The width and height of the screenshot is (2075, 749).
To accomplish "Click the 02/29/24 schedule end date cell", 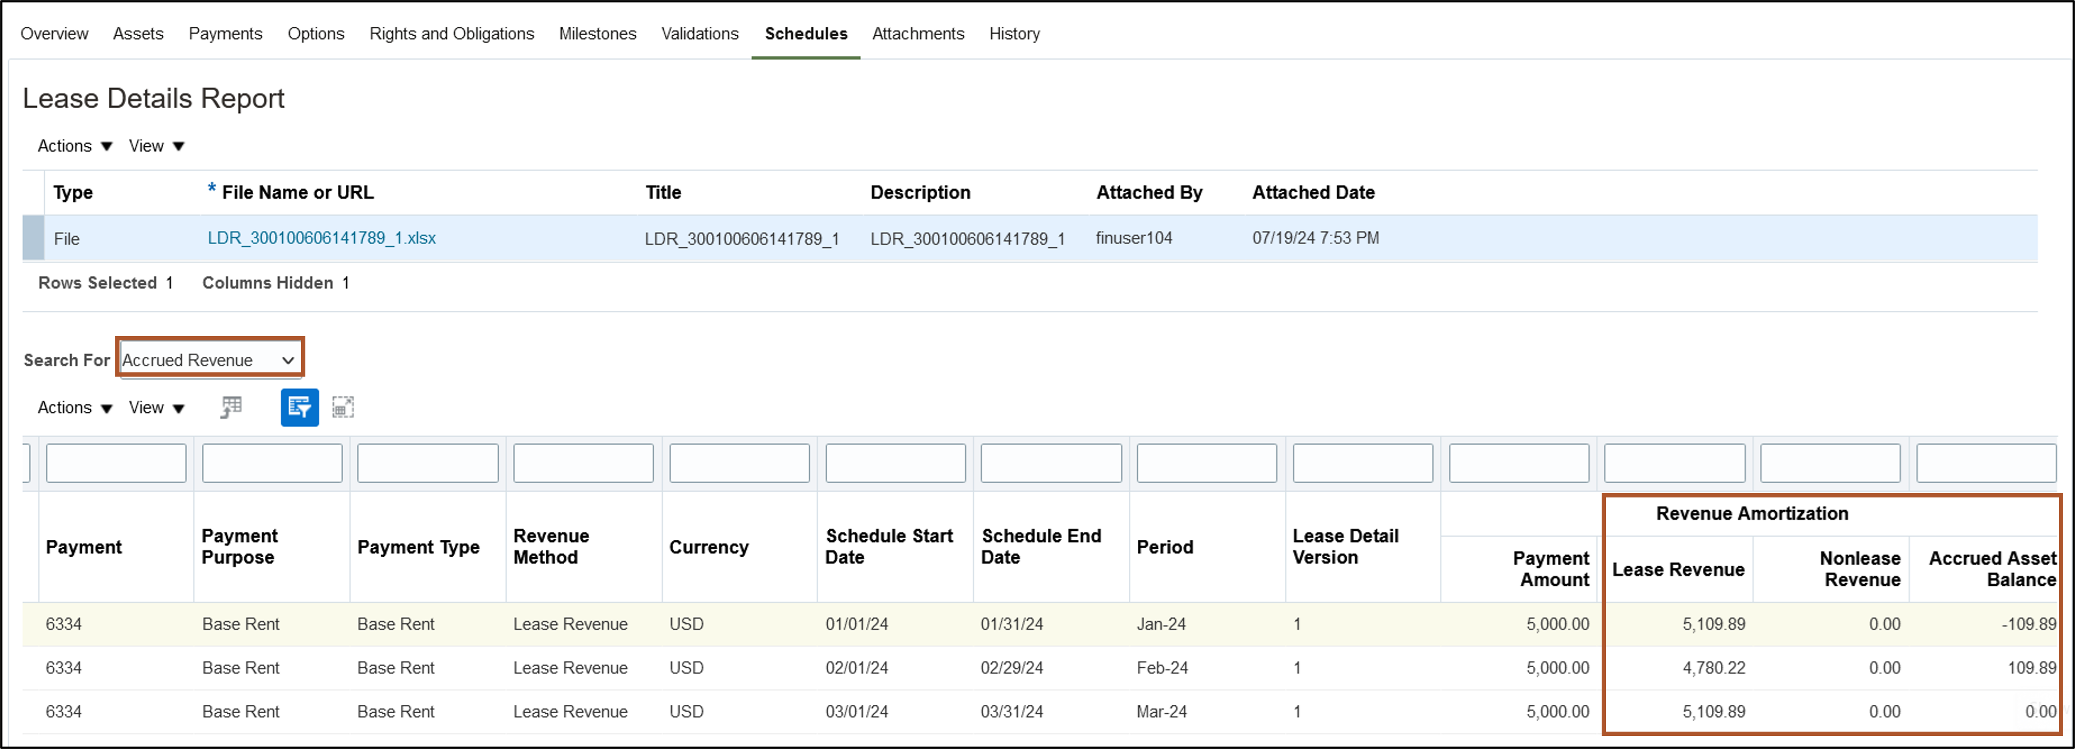I will pos(1012,668).
